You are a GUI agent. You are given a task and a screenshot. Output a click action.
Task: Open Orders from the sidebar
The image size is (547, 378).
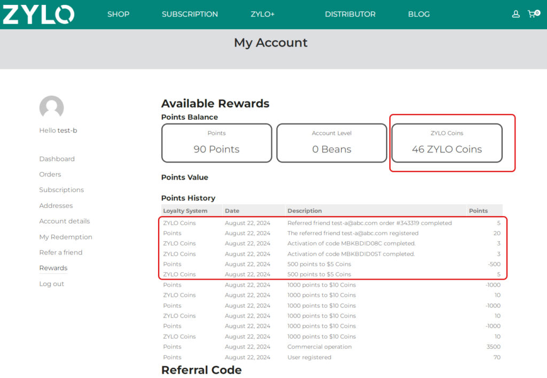(x=50, y=174)
